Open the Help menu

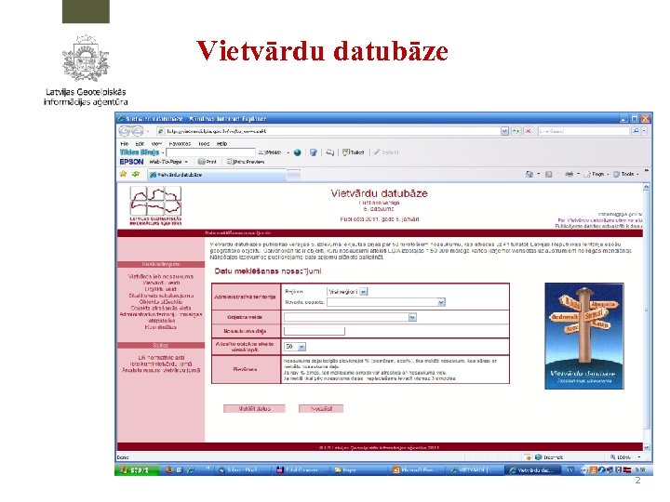tap(221, 144)
